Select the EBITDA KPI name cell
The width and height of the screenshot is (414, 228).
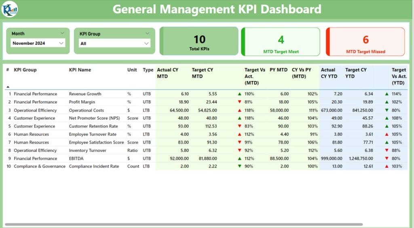pyautogui.click(x=76, y=159)
